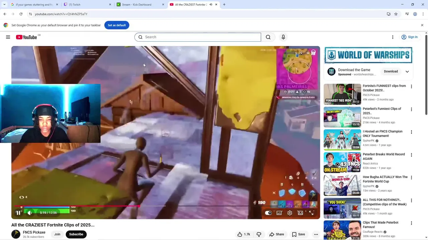Save video to playlist
This screenshot has width=428, height=240.
click(x=298, y=234)
